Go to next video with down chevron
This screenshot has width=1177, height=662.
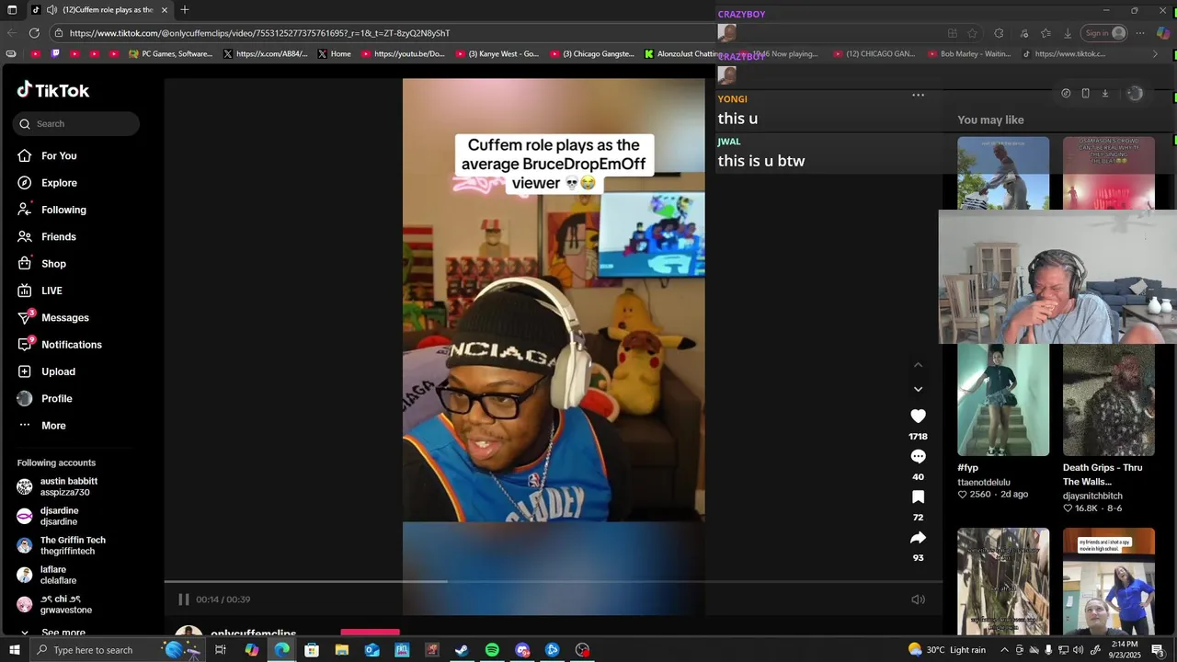click(x=918, y=389)
